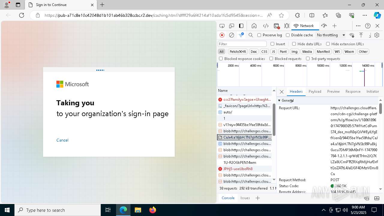
Task: Click the browser address bar URL
Action: tap(154, 15)
